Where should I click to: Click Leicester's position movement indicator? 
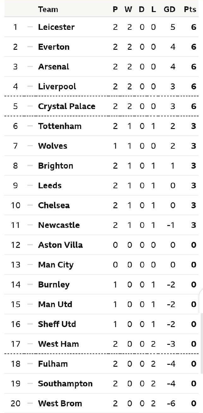[30, 27]
